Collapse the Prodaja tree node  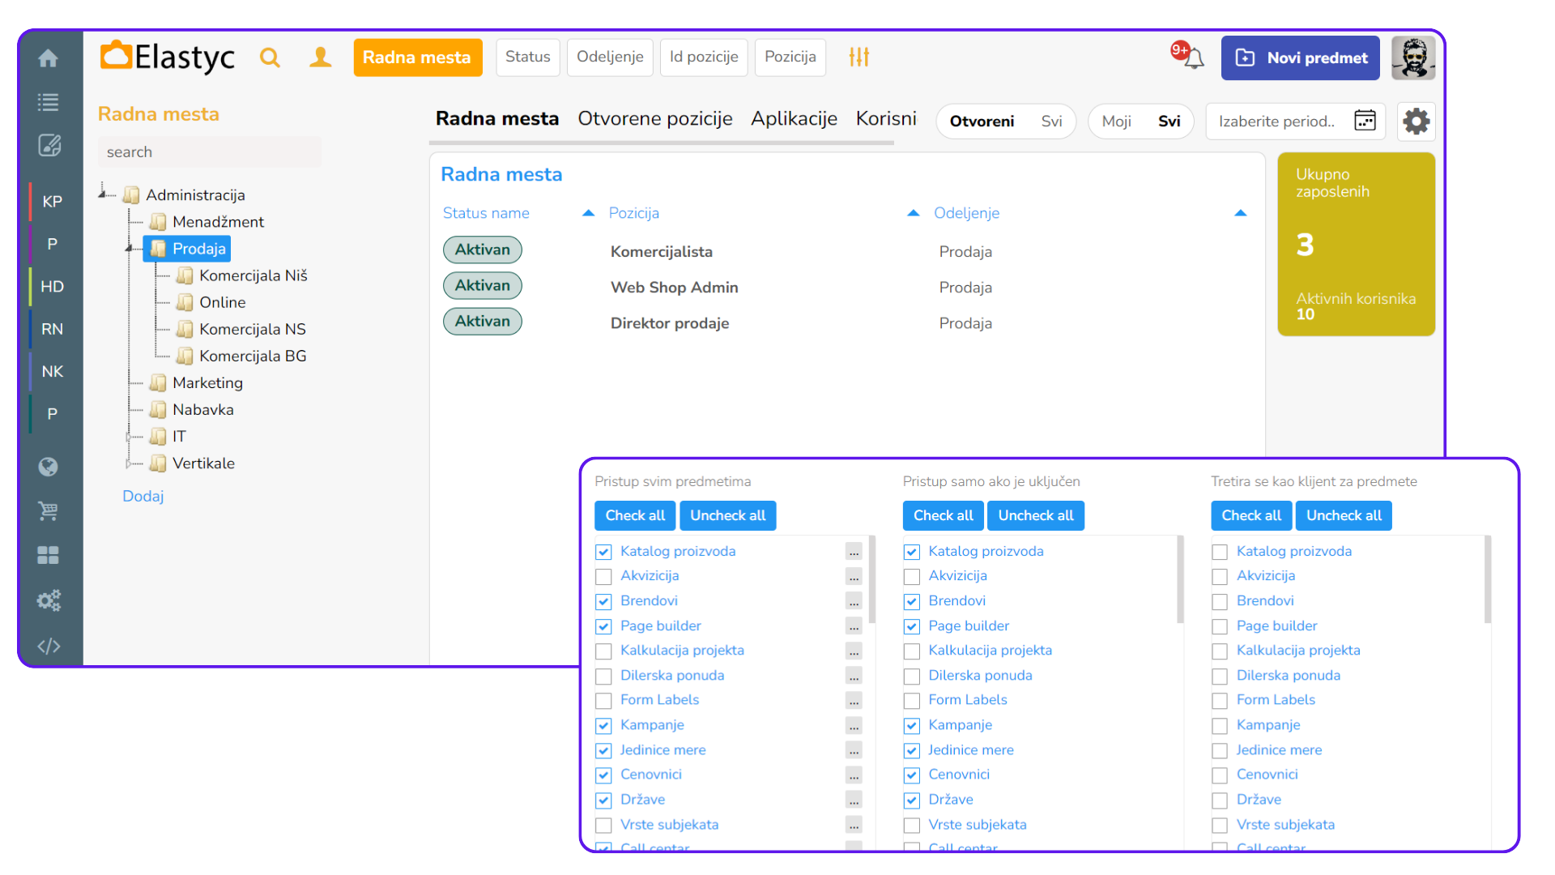(x=129, y=249)
